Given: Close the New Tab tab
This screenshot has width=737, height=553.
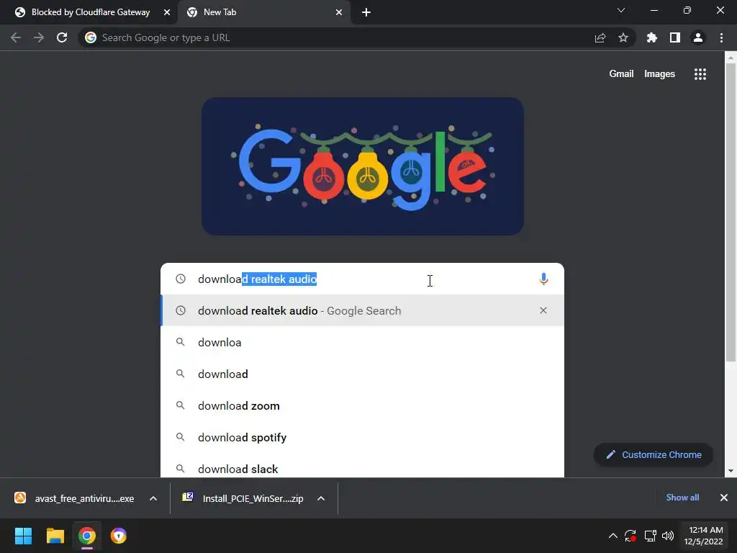Looking at the screenshot, I should [339, 12].
